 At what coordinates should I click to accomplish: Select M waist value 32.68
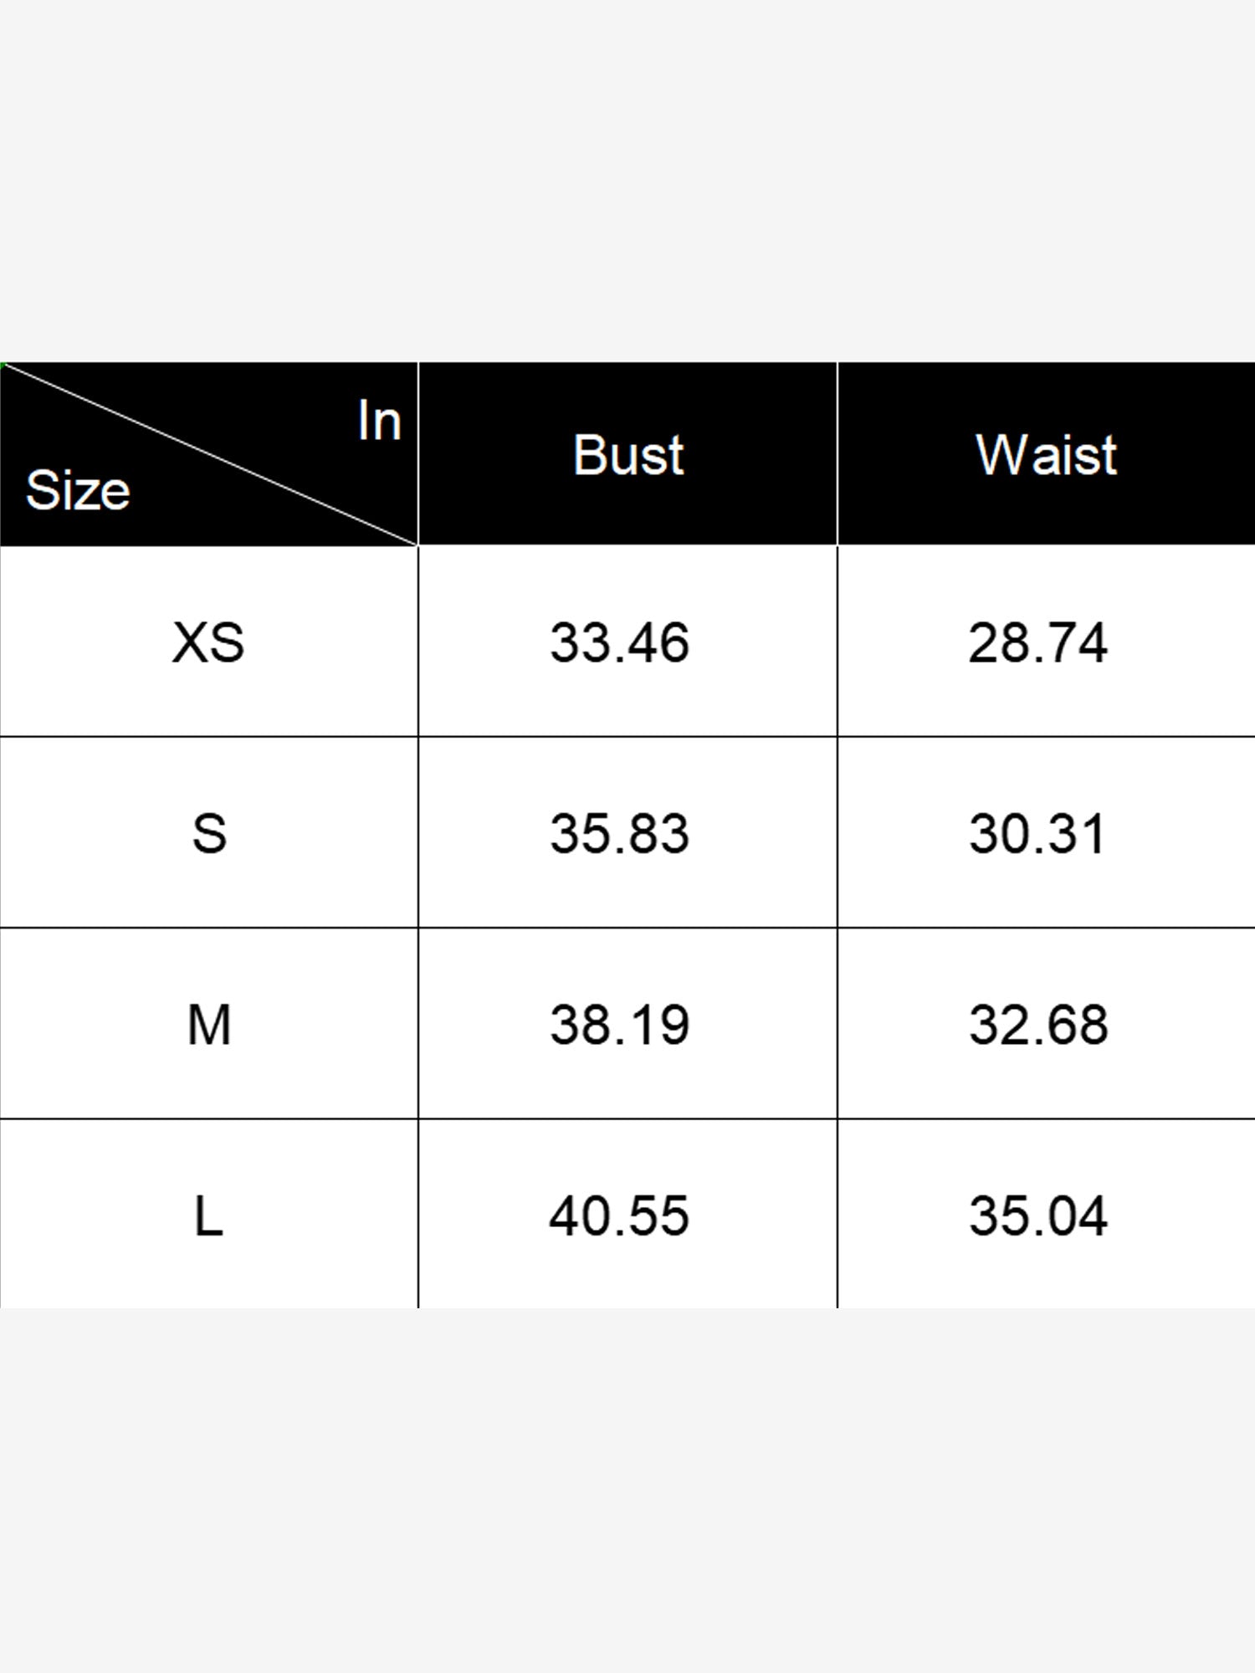click(x=1037, y=1024)
